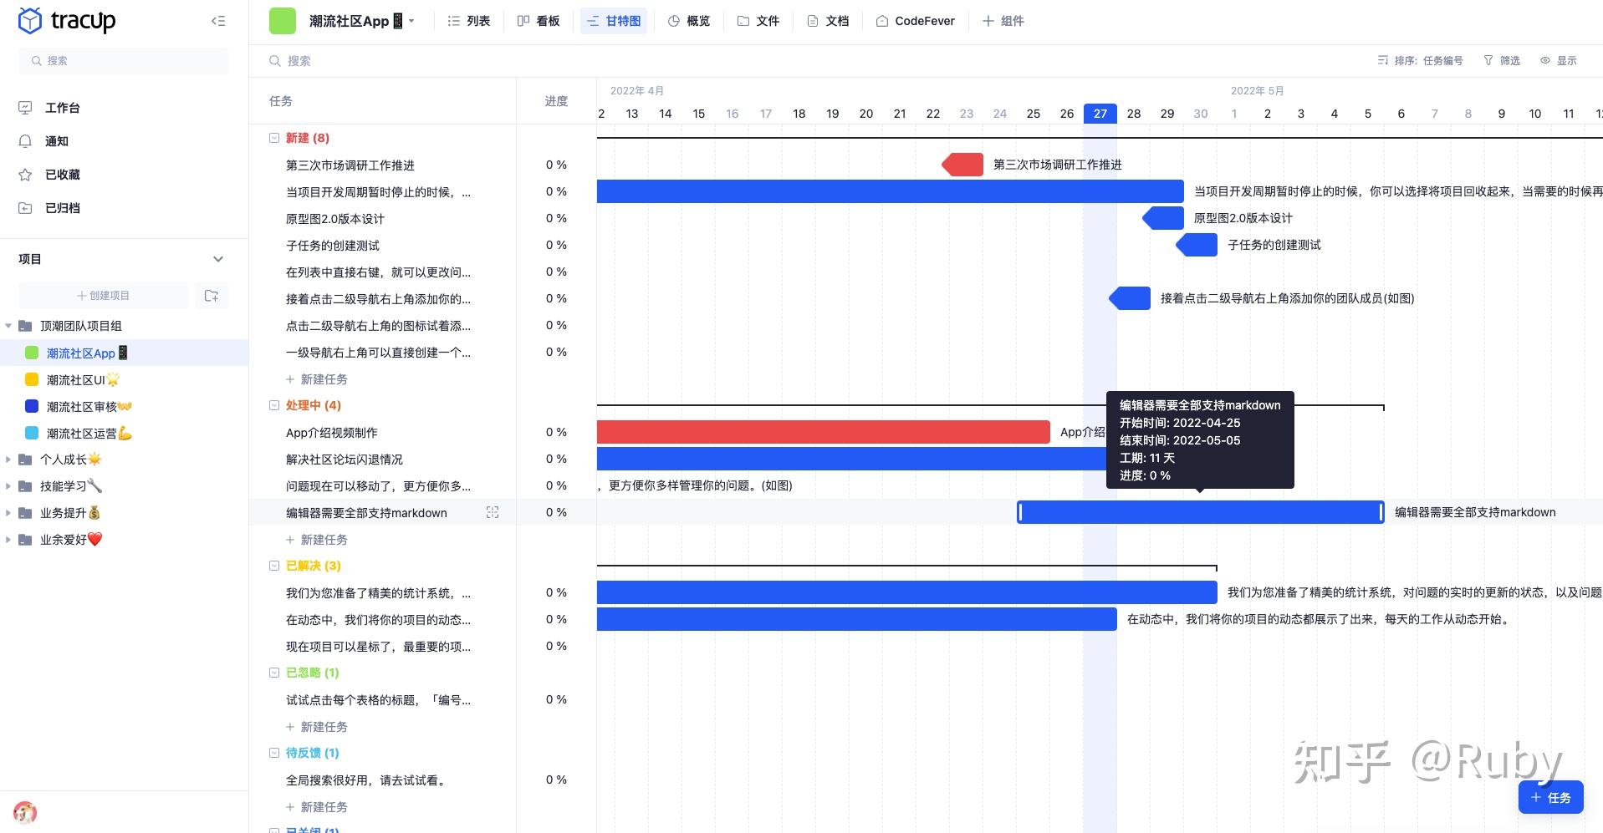Viewport: 1603px width, 833px height.
Task: Focus the sidebar 搜索 search box
Action: [123, 61]
